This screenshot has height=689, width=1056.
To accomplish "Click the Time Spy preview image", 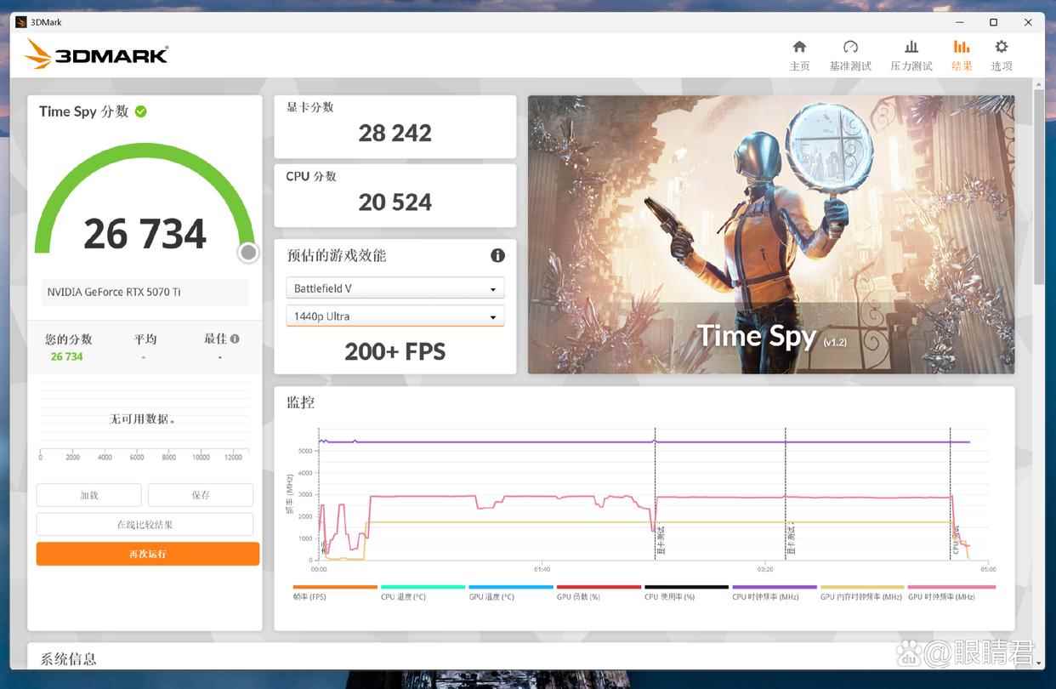I will [771, 234].
